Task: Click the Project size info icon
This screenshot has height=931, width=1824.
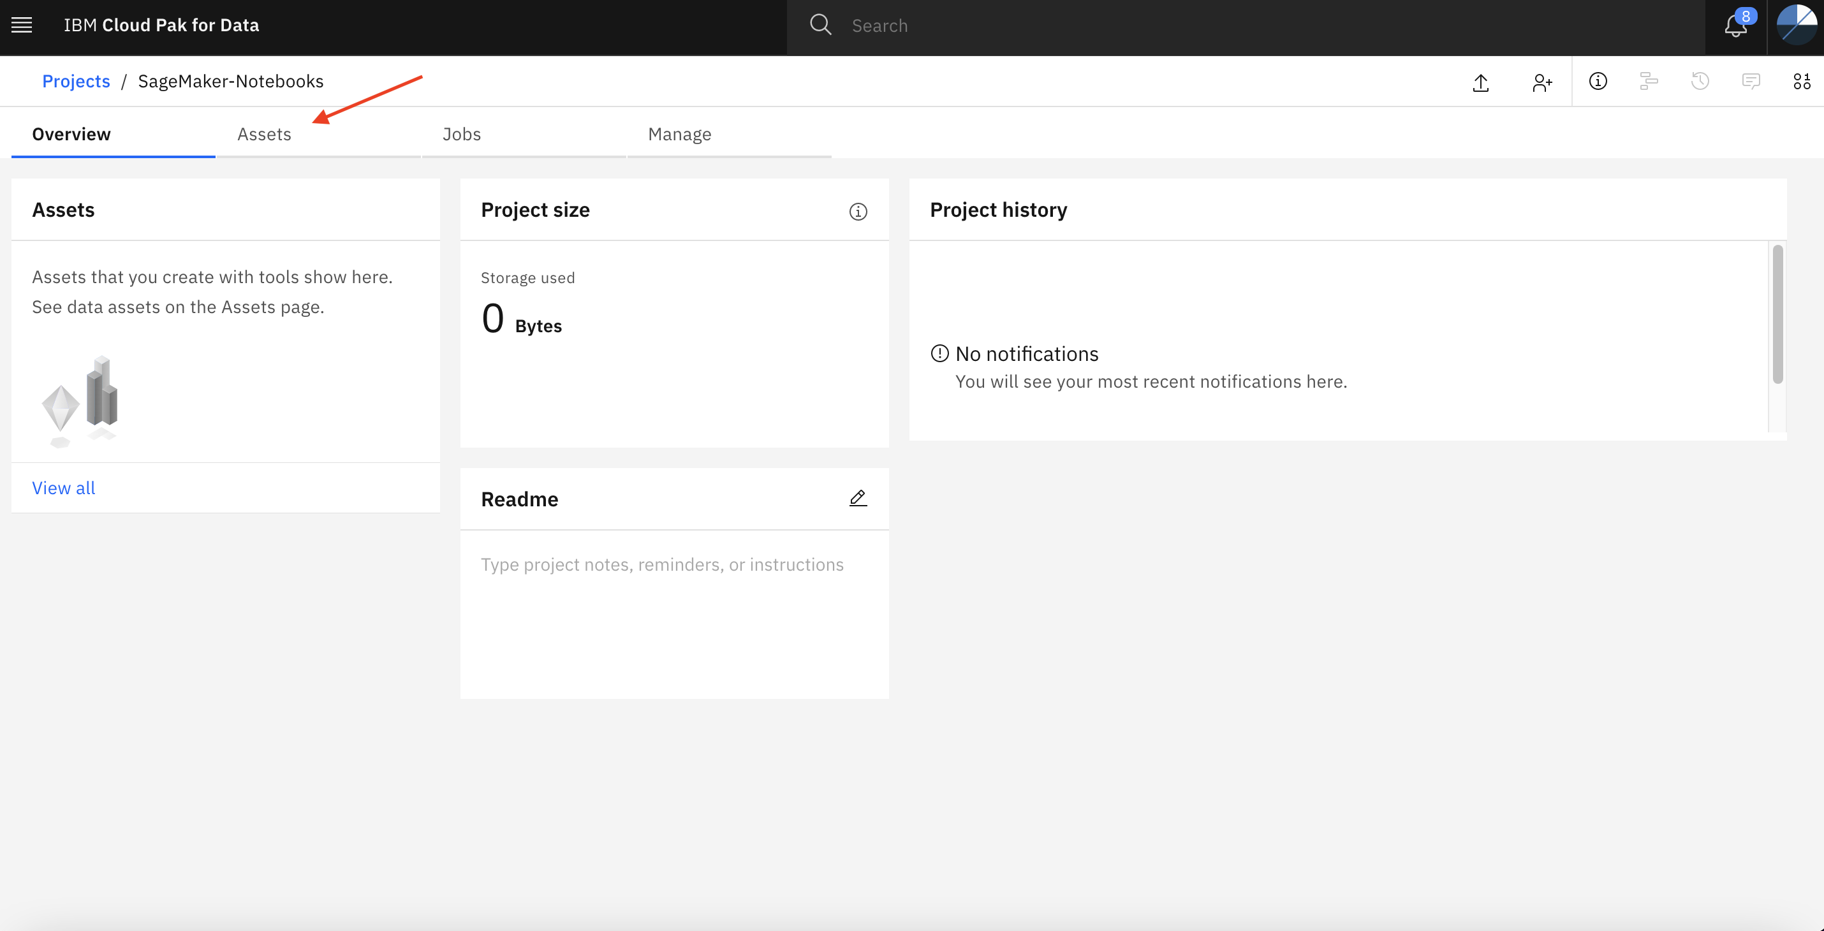Action: point(858,212)
